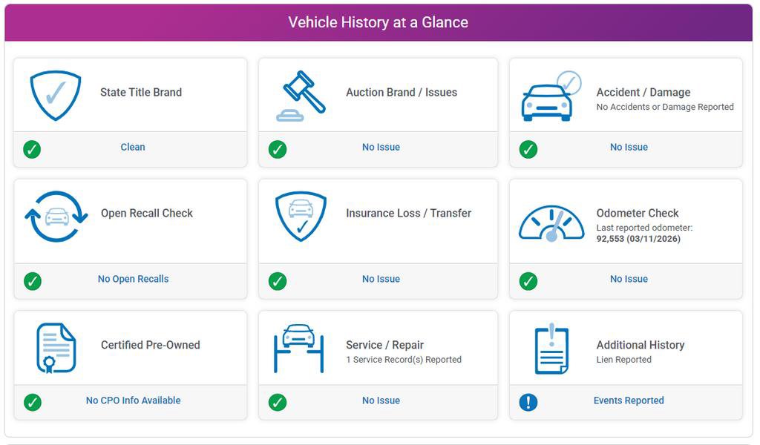Image resolution: width=760 pixels, height=445 pixels.
Task: Click the Auction Brand gavel icon
Action: [300, 96]
